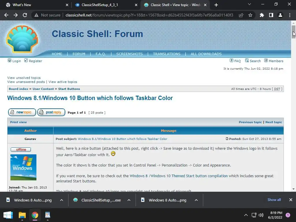This screenshot has width=296, height=222.
Task: Close the downloads bar
Action: tap(291, 200)
